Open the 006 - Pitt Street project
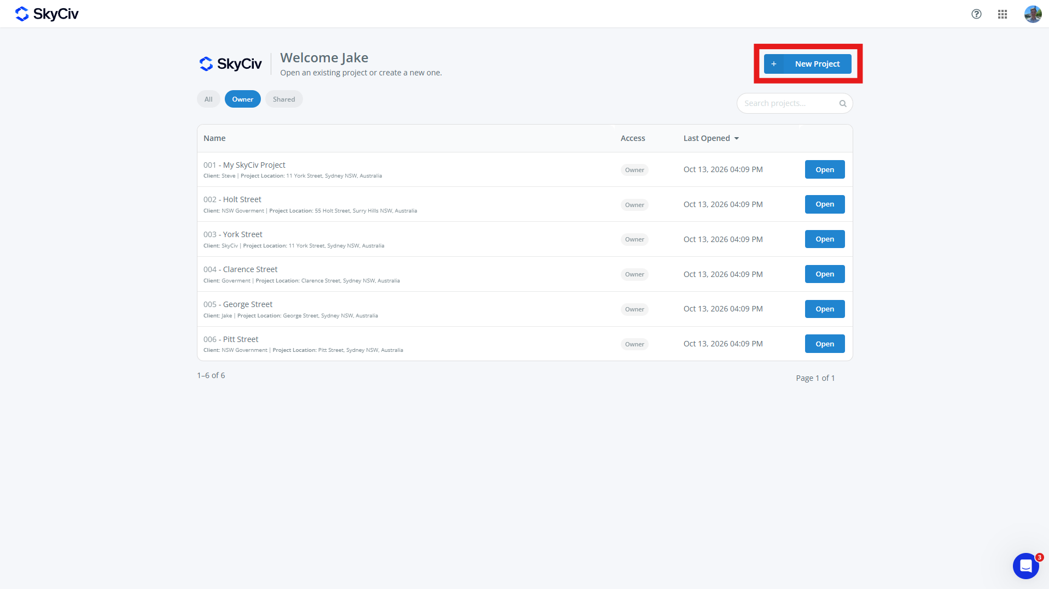This screenshot has height=589, width=1049. coord(825,344)
